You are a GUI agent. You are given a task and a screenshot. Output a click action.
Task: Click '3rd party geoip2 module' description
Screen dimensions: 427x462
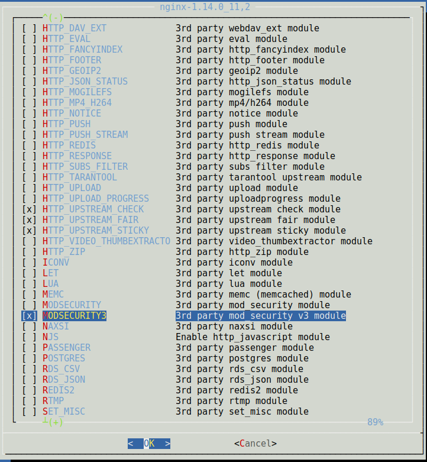pyautogui.click(x=237, y=71)
